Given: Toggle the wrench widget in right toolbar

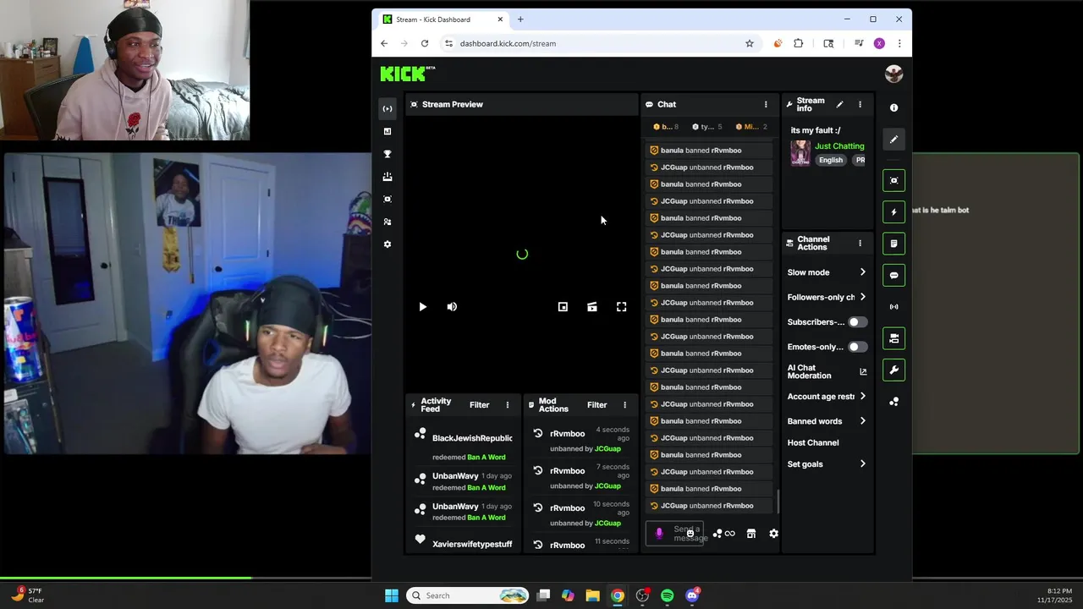Looking at the screenshot, I should click(x=894, y=370).
